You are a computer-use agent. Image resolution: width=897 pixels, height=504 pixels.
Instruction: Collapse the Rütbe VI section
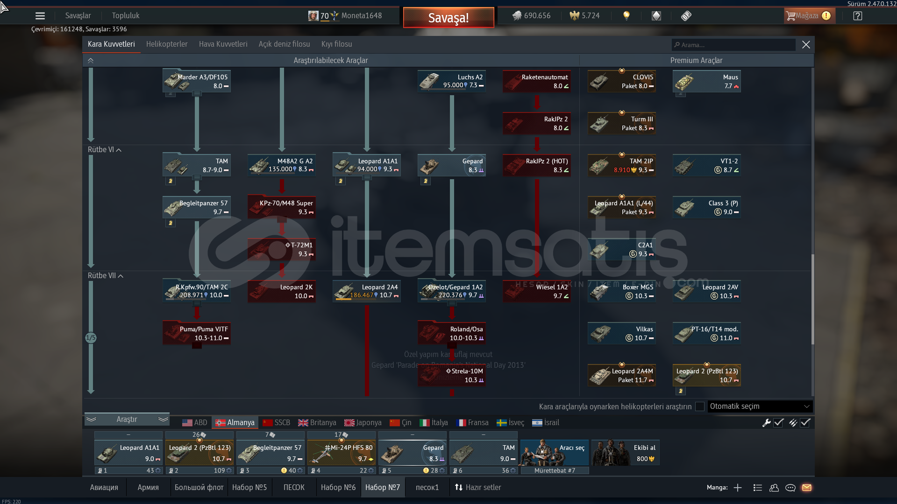[105, 150]
